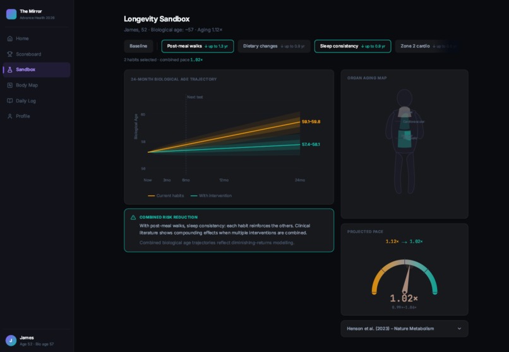Click the 59.1–59.8 trajectory label

[311, 122]
